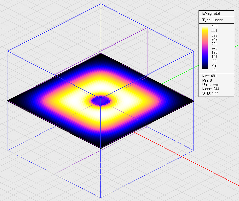
Task: Click the 490 value on color scale
Action: tap(214, 27)
